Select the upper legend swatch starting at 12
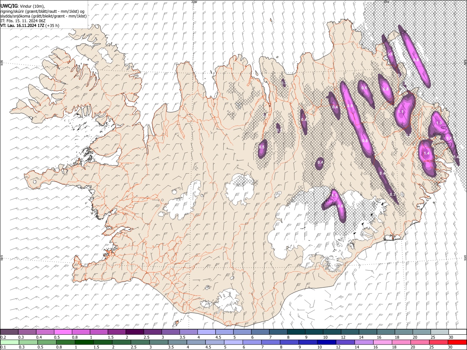467x350 pixels. 350,332
